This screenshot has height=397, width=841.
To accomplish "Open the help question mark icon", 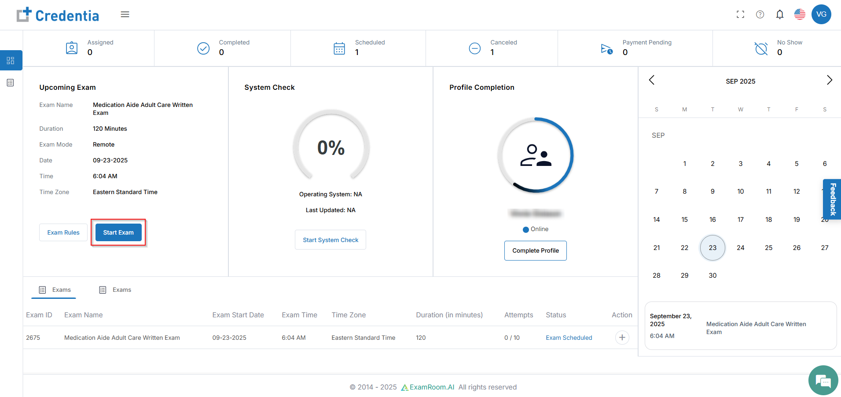I will [x=760, y=15].
